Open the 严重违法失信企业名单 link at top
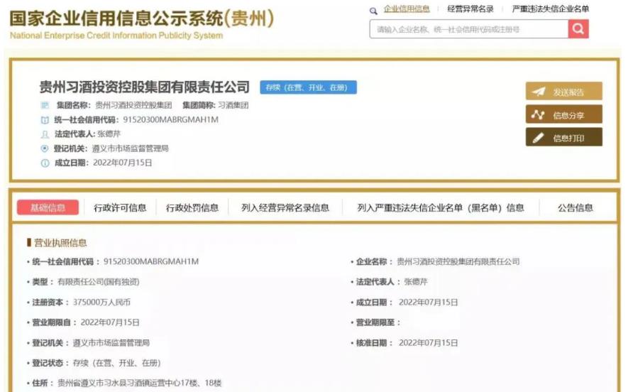This screenshot has width=633, height=392. tap(550, 9)
